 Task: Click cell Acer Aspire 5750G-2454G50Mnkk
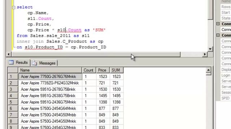coord(50,121)
